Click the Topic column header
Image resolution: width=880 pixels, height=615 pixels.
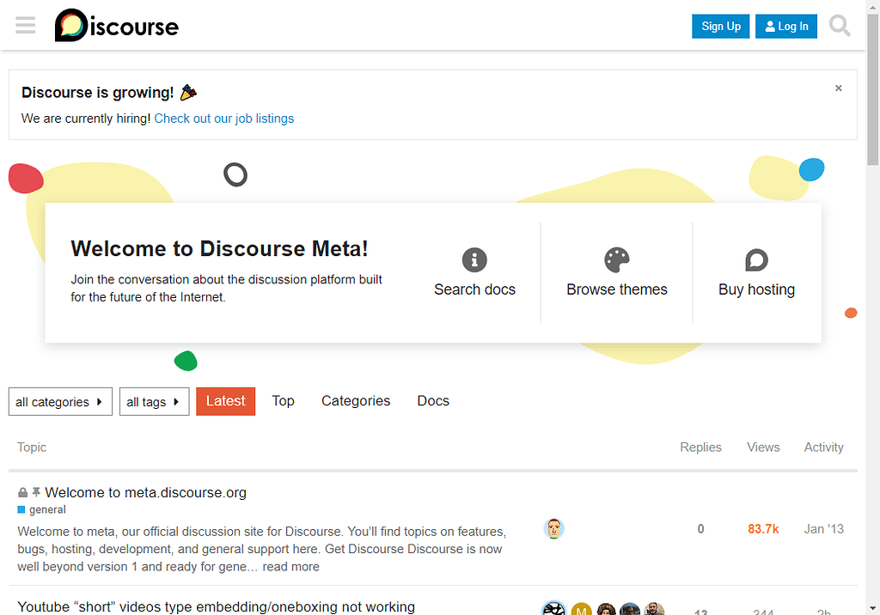32,448
